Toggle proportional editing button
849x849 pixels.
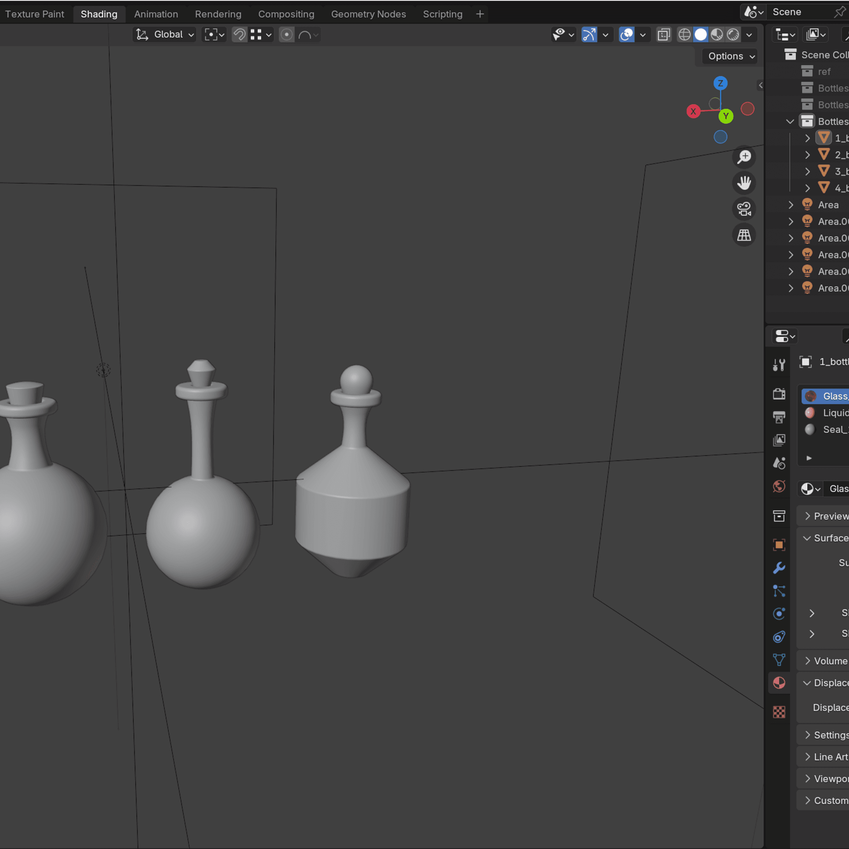click(287, 35)
